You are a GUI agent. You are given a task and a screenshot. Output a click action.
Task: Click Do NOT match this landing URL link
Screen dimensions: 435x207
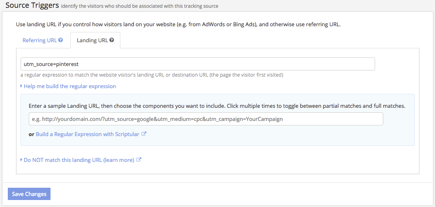tap(79, 160)
